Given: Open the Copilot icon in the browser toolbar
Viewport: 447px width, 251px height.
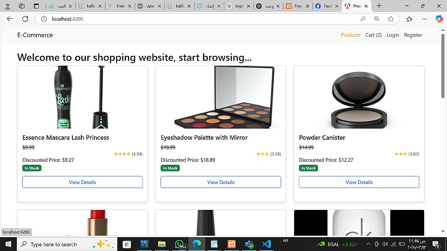Looking at the screenshot, I should click(439, 19).
